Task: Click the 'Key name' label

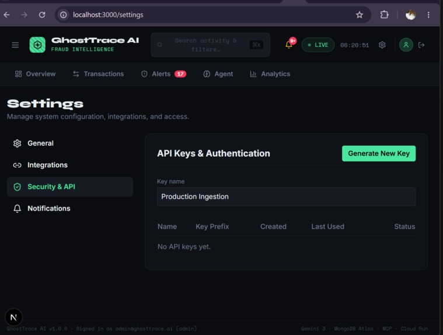Action: (x=170, y=181)
